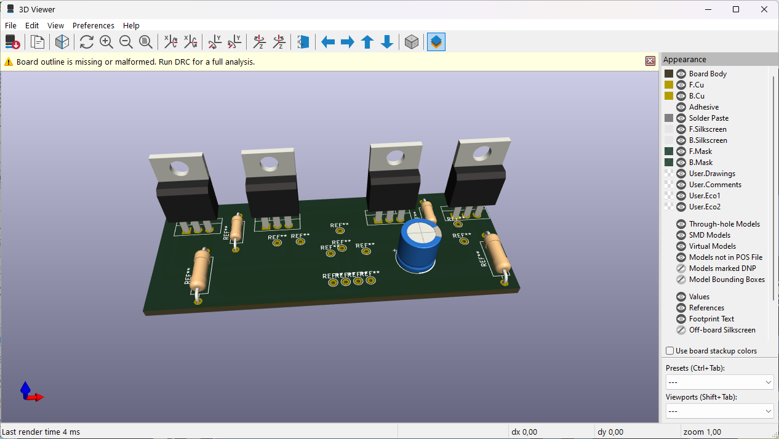
Task: Redraw the 3D view
Action: 87,42
